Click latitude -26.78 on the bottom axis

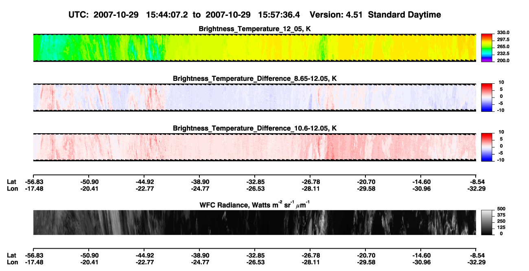(x=310, y=256)
